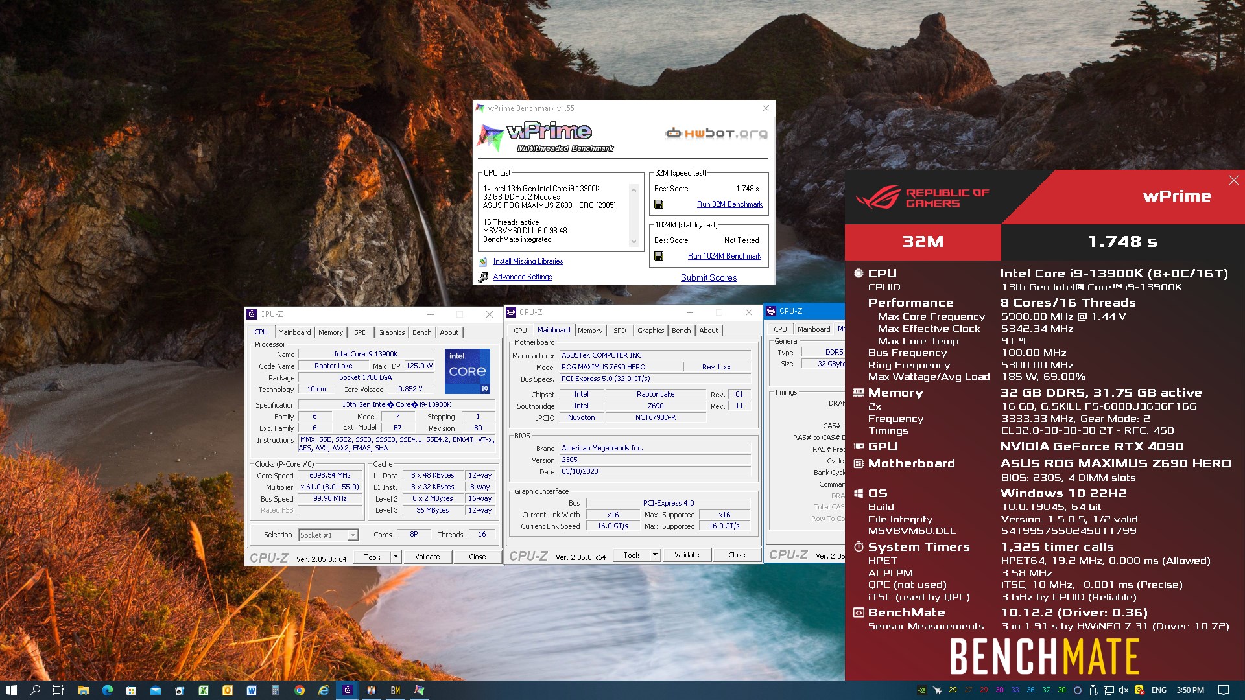Open Excel from the taskbar
The width and height of the screenshot is (1245, 700).
pyautogui.click(x=204, y=690)
